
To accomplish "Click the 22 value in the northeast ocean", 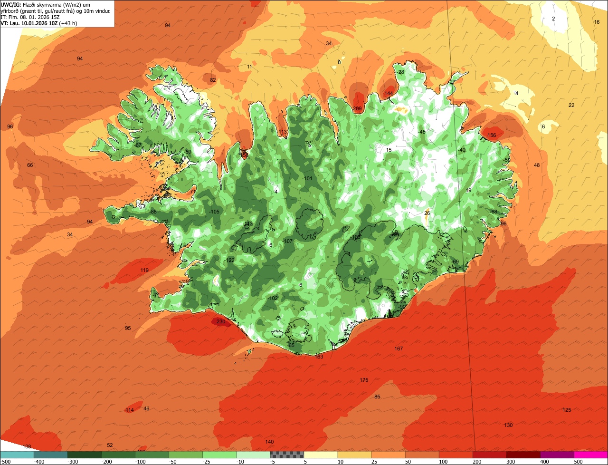I will [571, 105].
